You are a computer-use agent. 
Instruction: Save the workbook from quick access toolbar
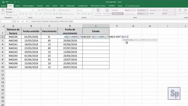[3, 2]
